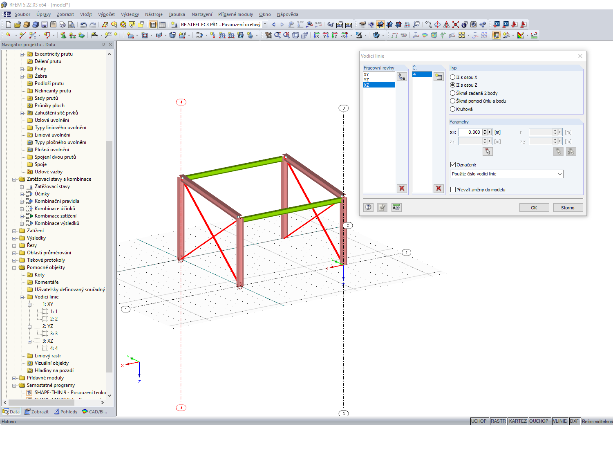Click the Undo arrow icon
The width and height of the screenshot is (613, 460).
(x=83, y=25)
